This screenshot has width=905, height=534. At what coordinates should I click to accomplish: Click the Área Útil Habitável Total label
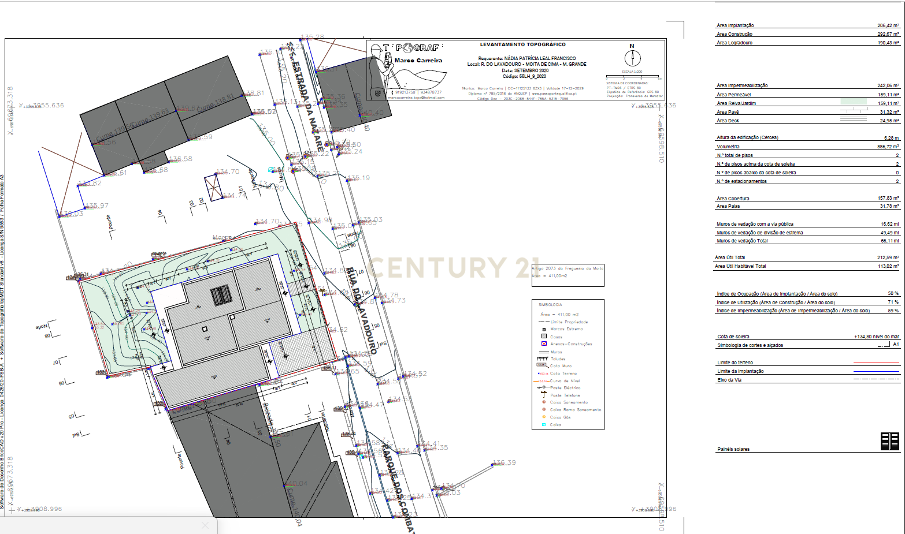coord(740,266)
